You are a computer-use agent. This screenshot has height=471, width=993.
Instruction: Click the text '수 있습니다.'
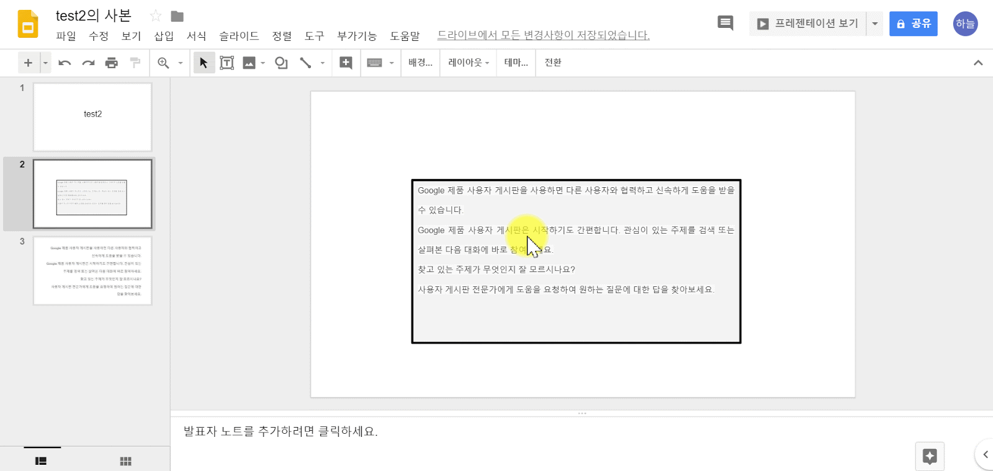441,210
